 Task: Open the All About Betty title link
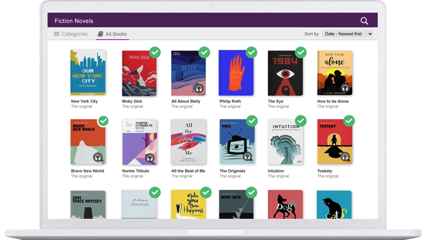coord(186,101)
